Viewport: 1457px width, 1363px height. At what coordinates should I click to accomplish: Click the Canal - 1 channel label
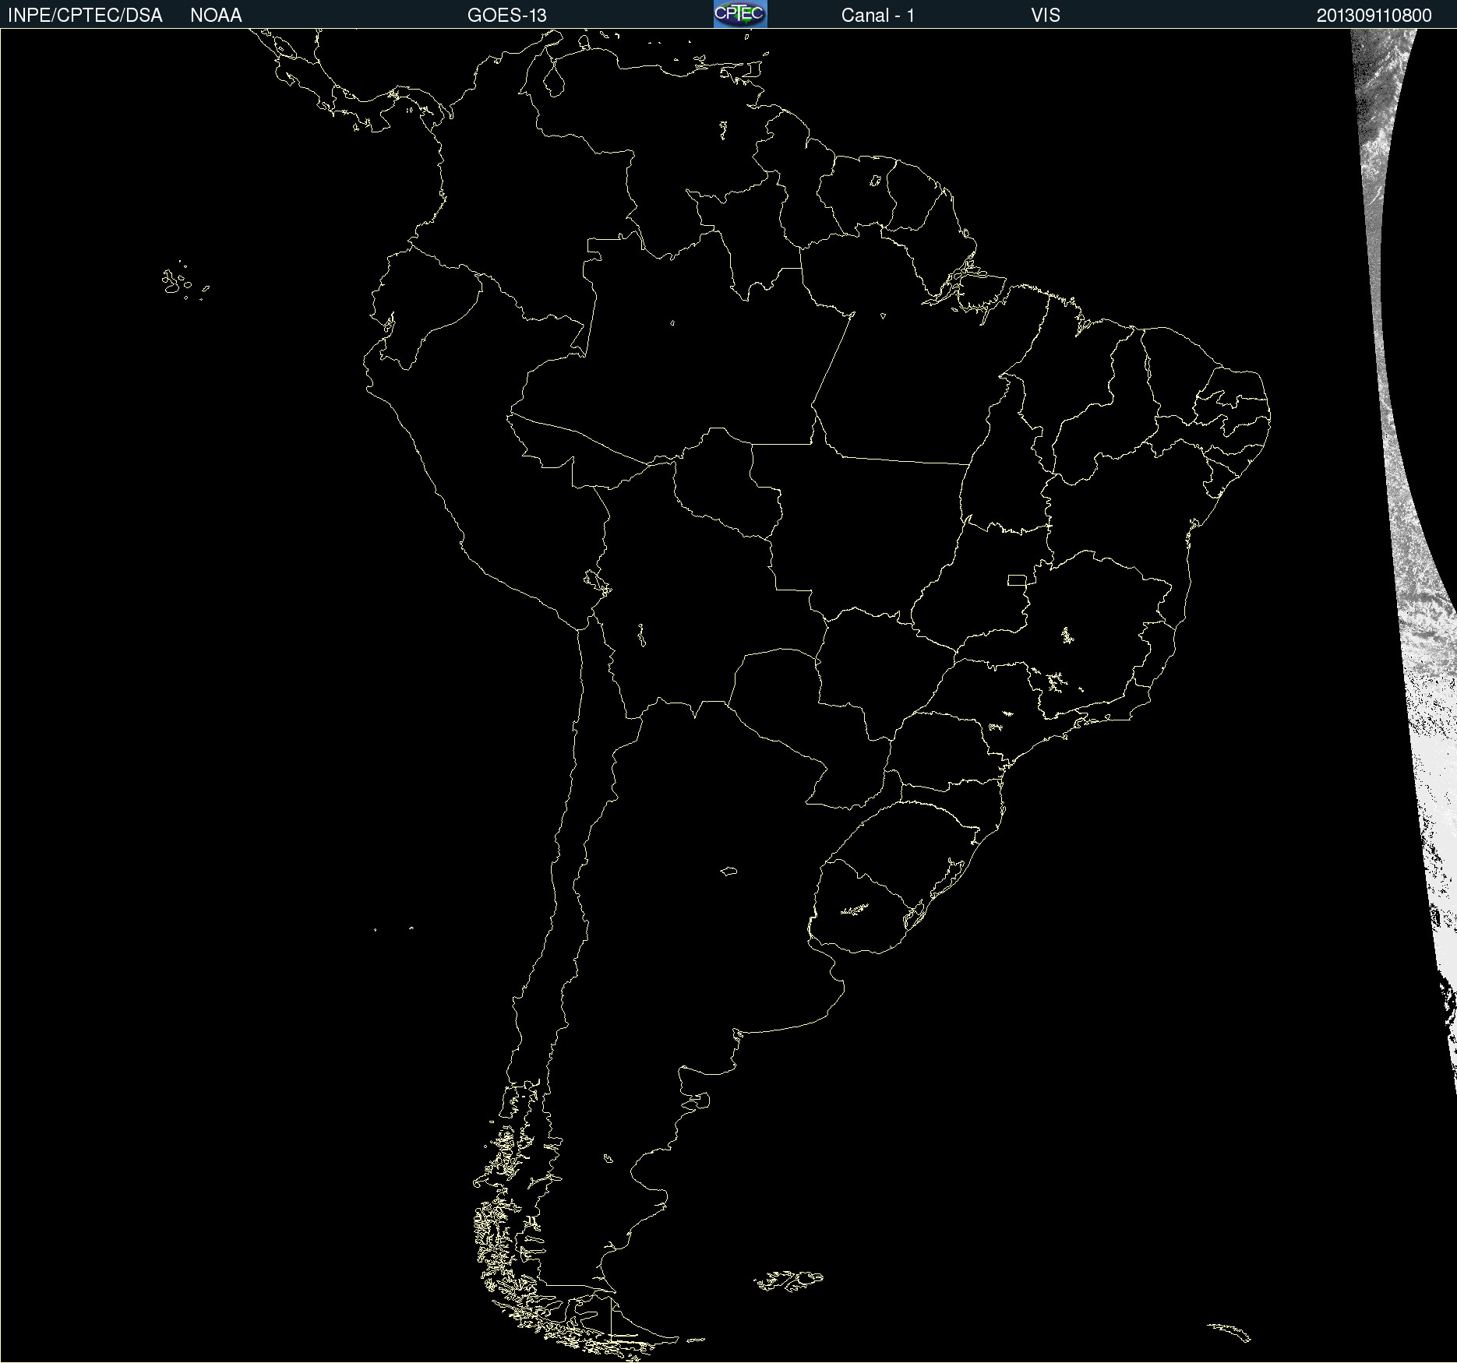coord(878,16)
